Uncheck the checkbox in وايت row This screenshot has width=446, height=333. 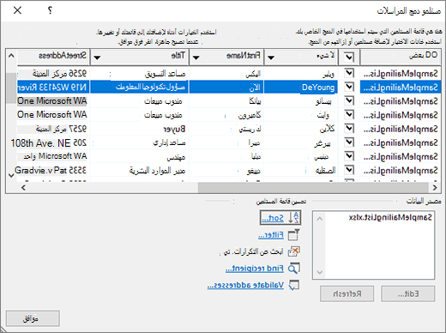coord(349,114)
